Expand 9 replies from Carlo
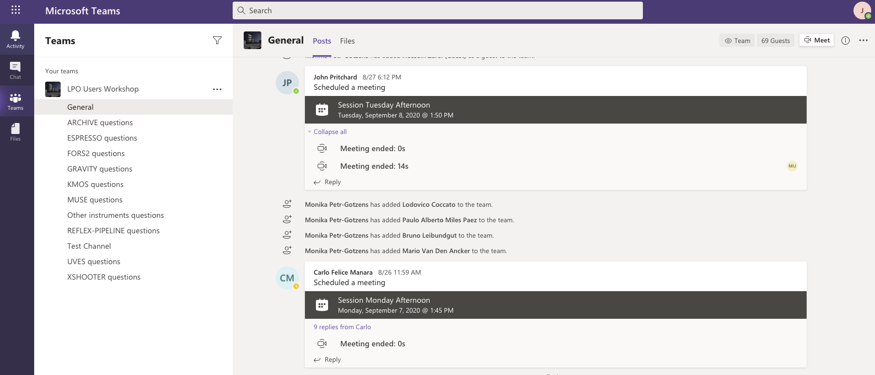Screen dimensions: 875x375 pos(342,327)
